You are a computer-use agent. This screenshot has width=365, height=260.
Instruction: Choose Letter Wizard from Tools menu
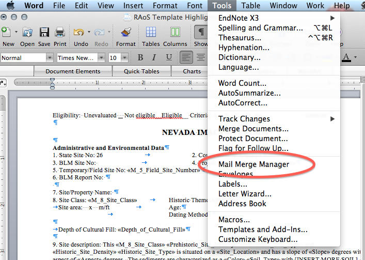(274, 194)
